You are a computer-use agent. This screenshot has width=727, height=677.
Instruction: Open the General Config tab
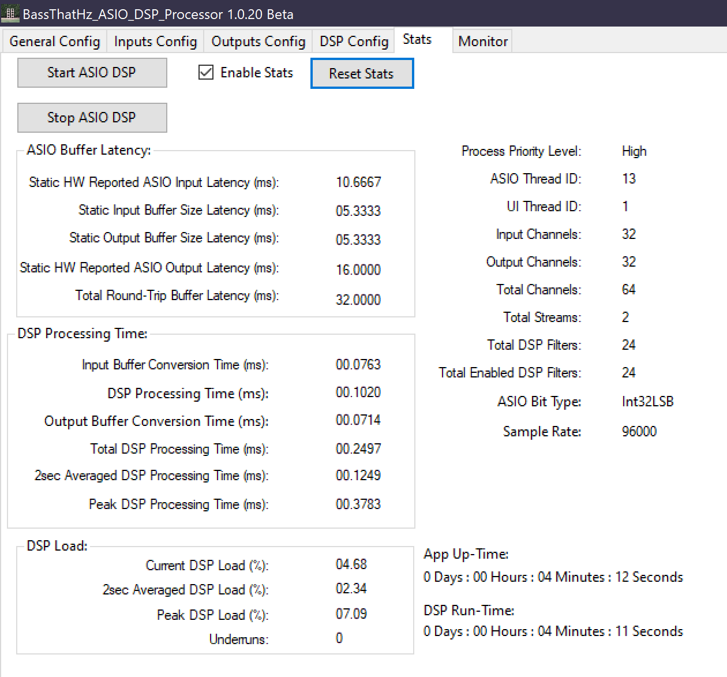[x=55, y=42]
